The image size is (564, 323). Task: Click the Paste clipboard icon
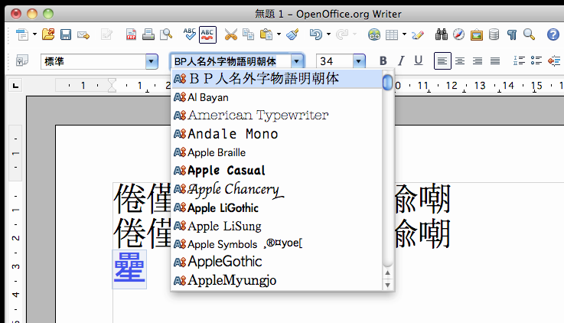point(266,34)
